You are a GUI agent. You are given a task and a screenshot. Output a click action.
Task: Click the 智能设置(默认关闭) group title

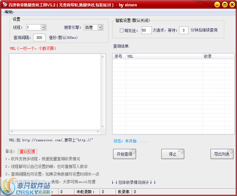133,20
